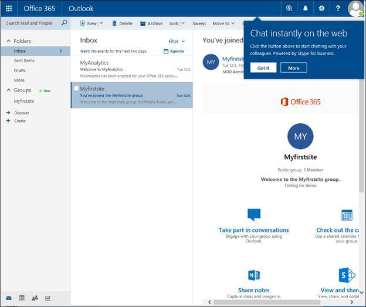Click the Got it button

point(263,68)
